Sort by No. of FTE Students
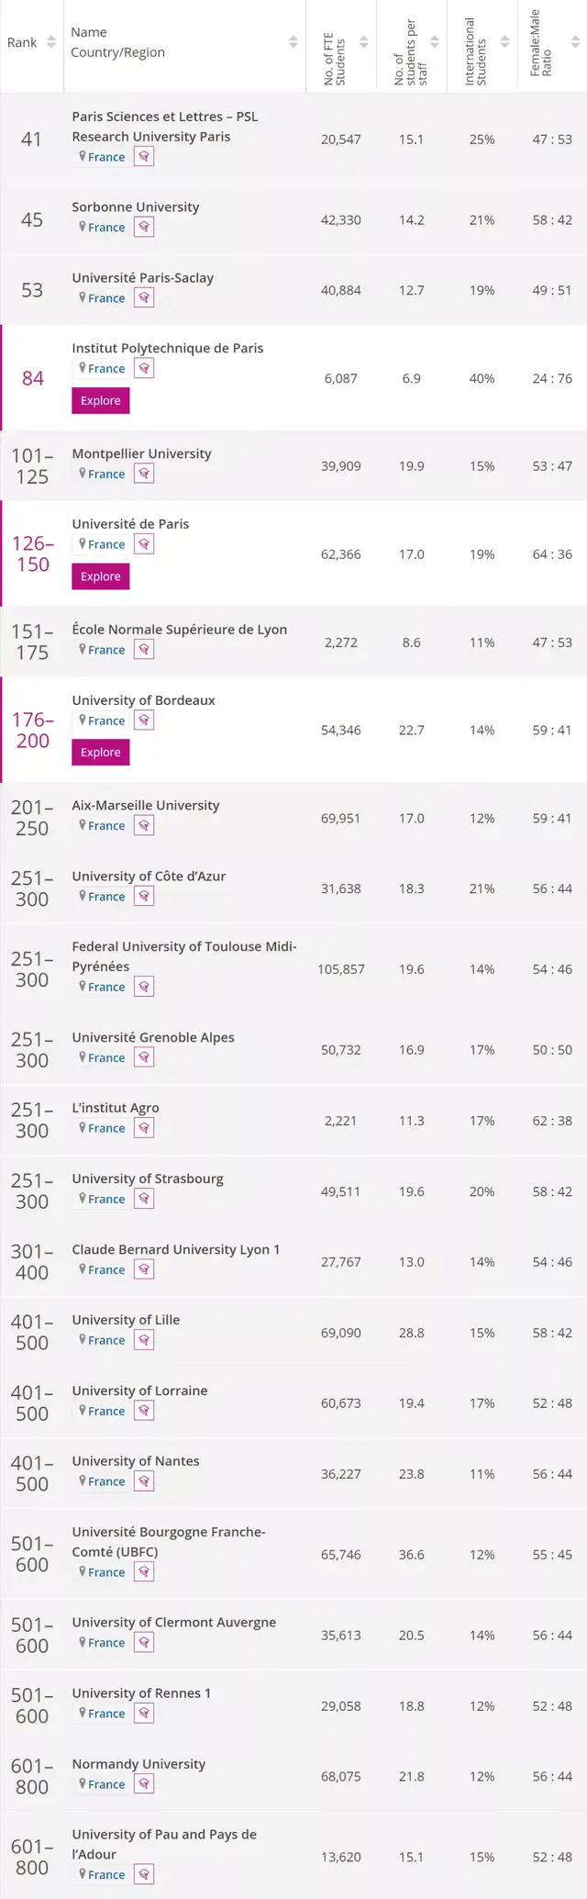 coord(363,42)
